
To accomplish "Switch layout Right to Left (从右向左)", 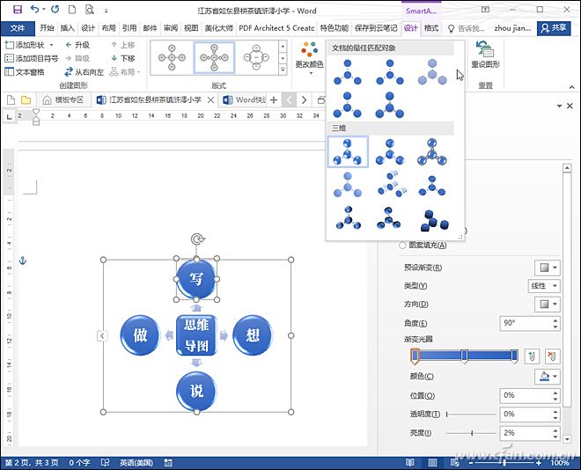I will pyautogui.click(x=85, y=72).
